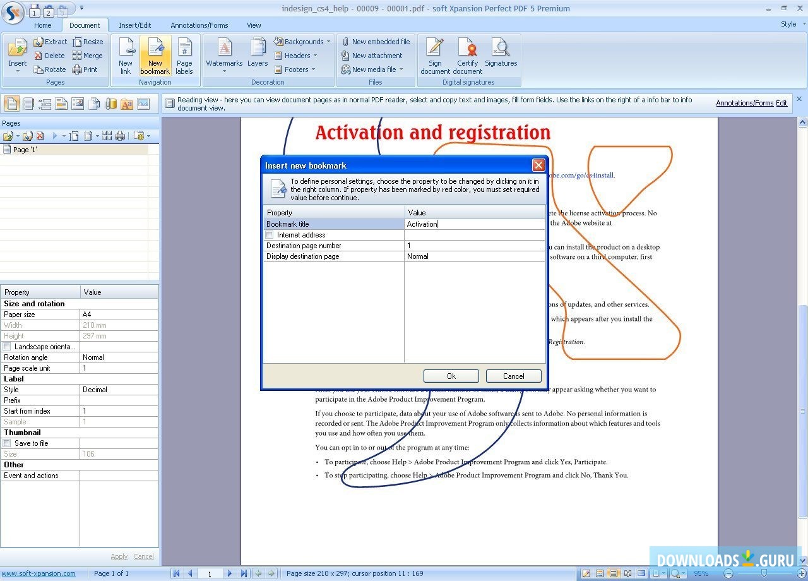Image resolution: width=808 pixels, height=581 pixels.
Task: Click the Bookmark title value field
Action: pyautogui.click(x=475, y=224)
